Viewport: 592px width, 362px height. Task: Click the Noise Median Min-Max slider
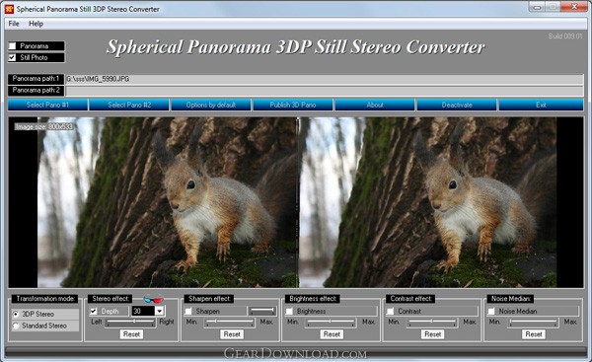click(534, 323)
